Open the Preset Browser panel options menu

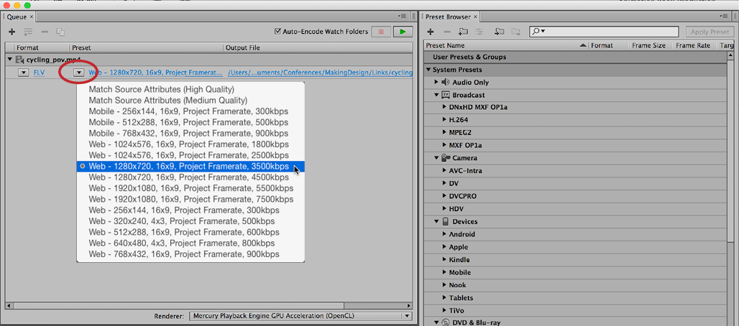pyautogui.click(x=727, y=17)
